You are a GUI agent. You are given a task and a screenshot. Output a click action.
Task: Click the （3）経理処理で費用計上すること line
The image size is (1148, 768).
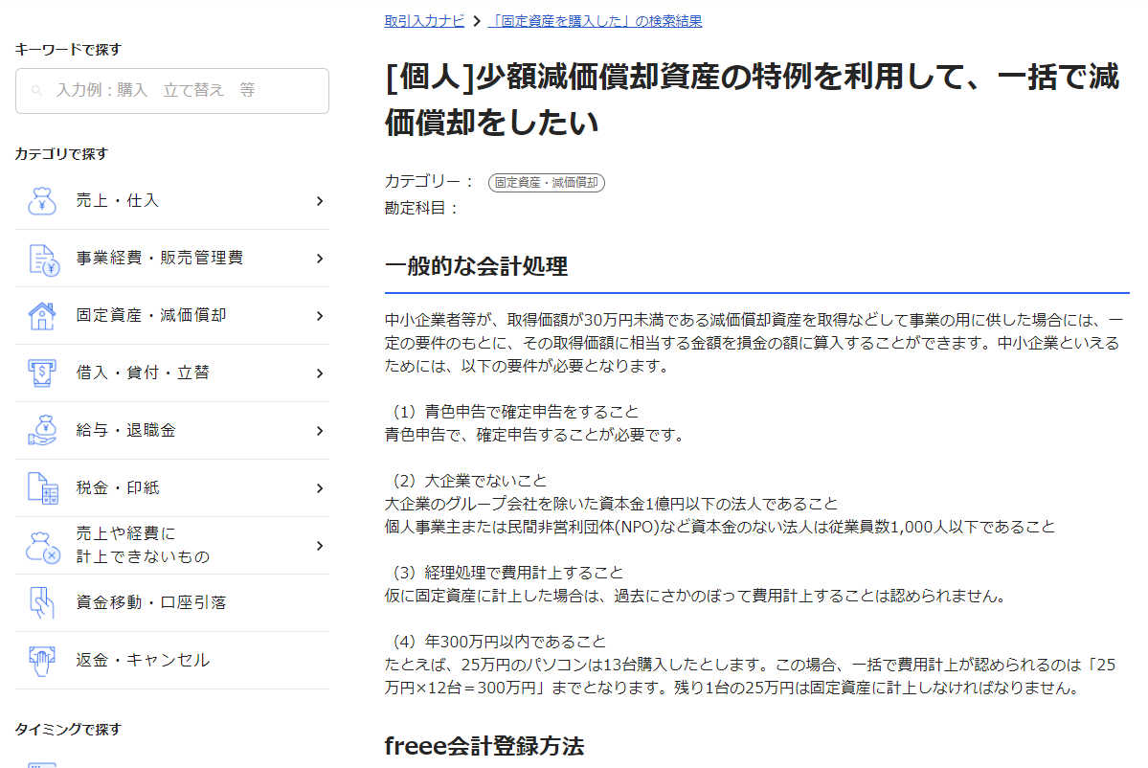[x=505, y=572]
